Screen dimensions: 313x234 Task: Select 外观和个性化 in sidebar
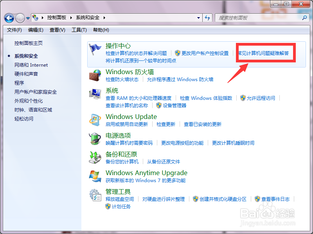[29, 101]
